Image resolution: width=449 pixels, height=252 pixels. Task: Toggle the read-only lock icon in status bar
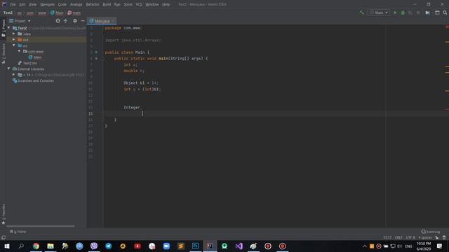(437, 237)
